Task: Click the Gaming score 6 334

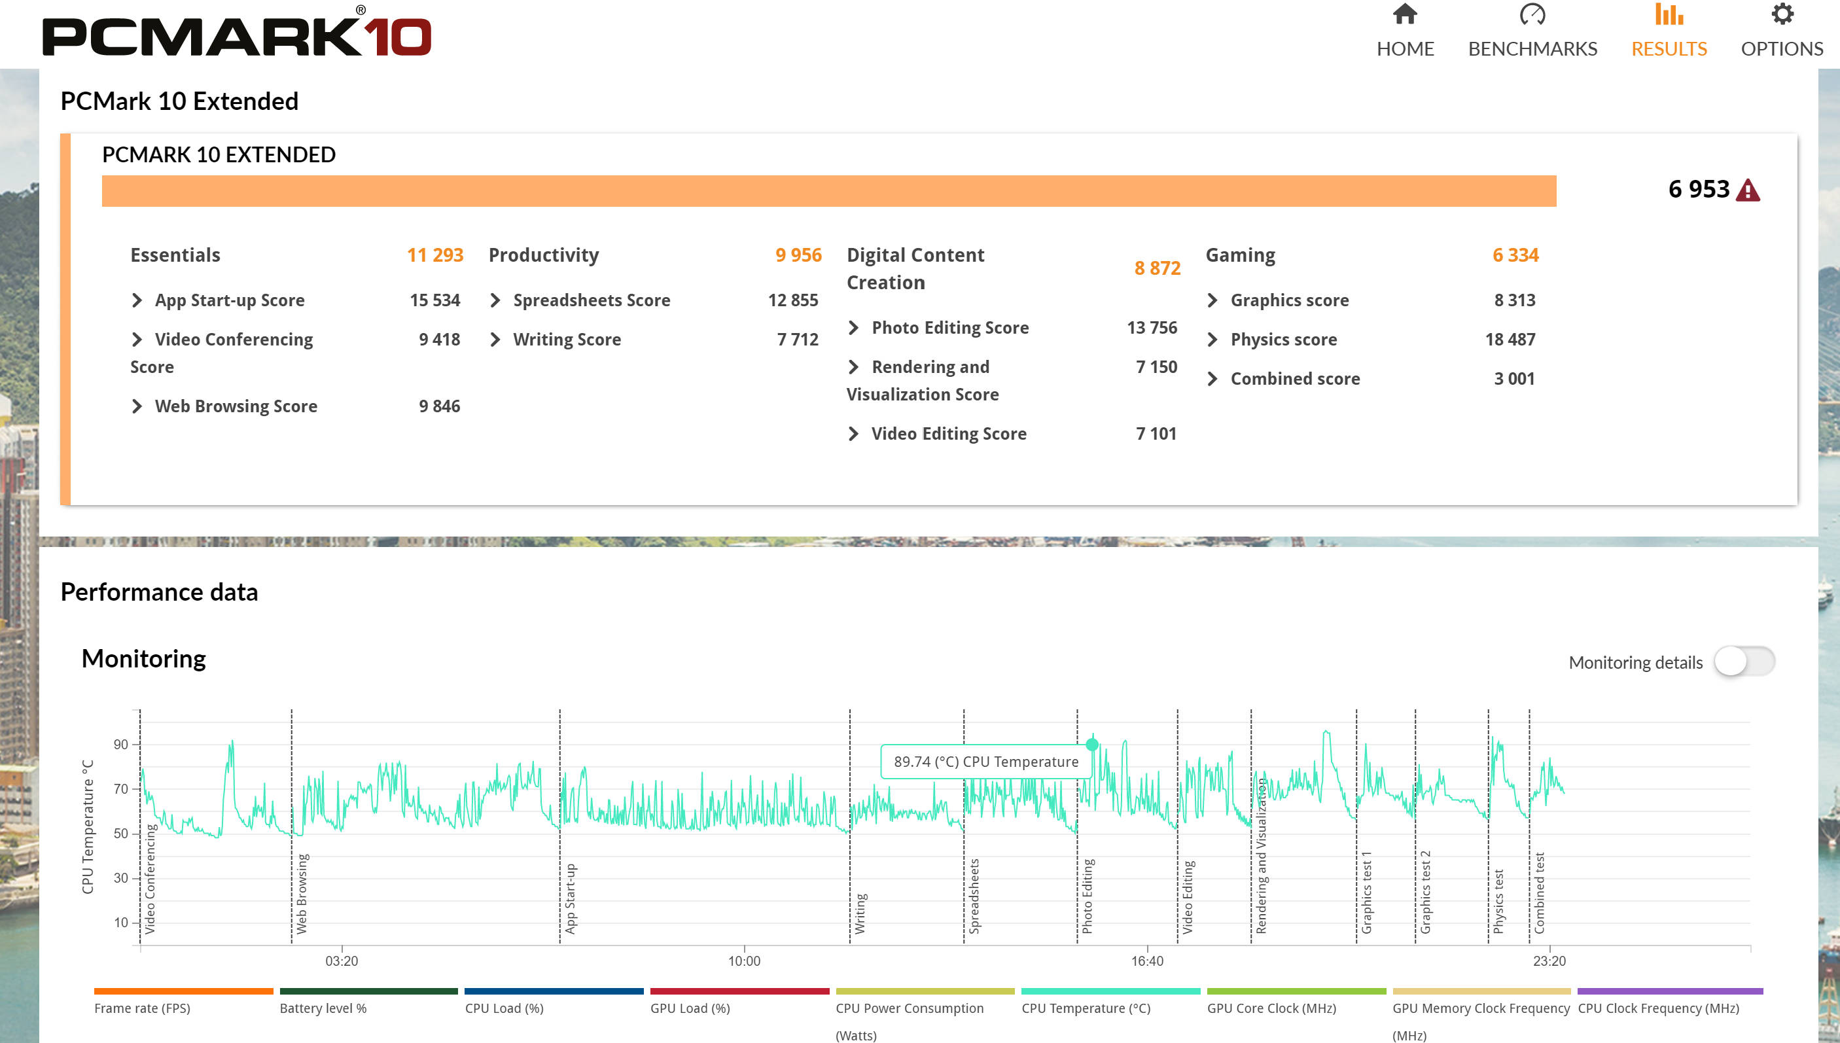Action: [x=1515, y=255]
